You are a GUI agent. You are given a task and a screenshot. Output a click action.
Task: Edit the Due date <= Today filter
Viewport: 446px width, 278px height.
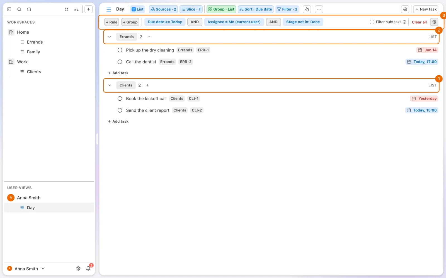click(165, 22)
